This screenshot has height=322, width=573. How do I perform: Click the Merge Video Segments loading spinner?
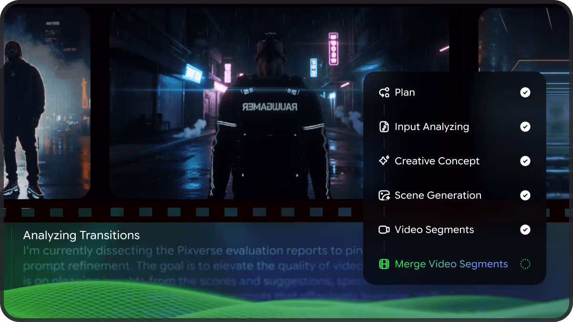click(x=525, y=264)
